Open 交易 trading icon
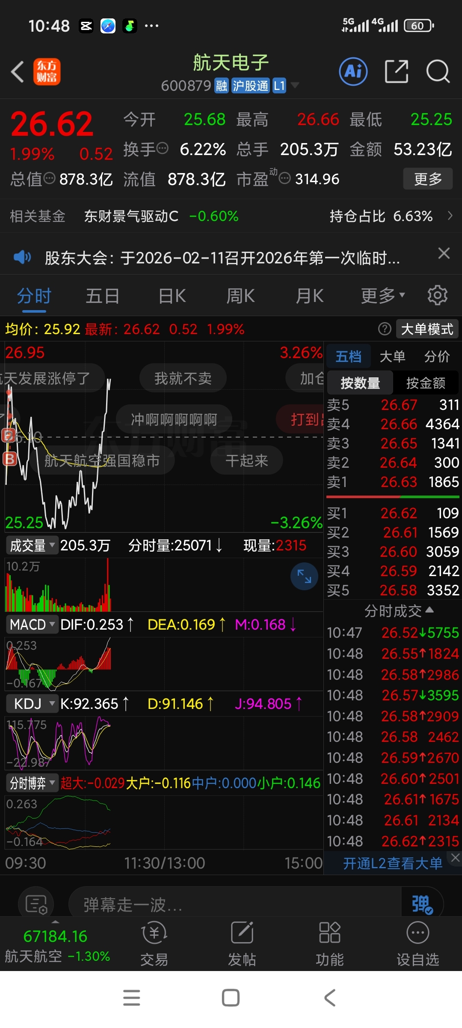The height and width of the screenshot is (1028, 462). [x=154, y=944]
